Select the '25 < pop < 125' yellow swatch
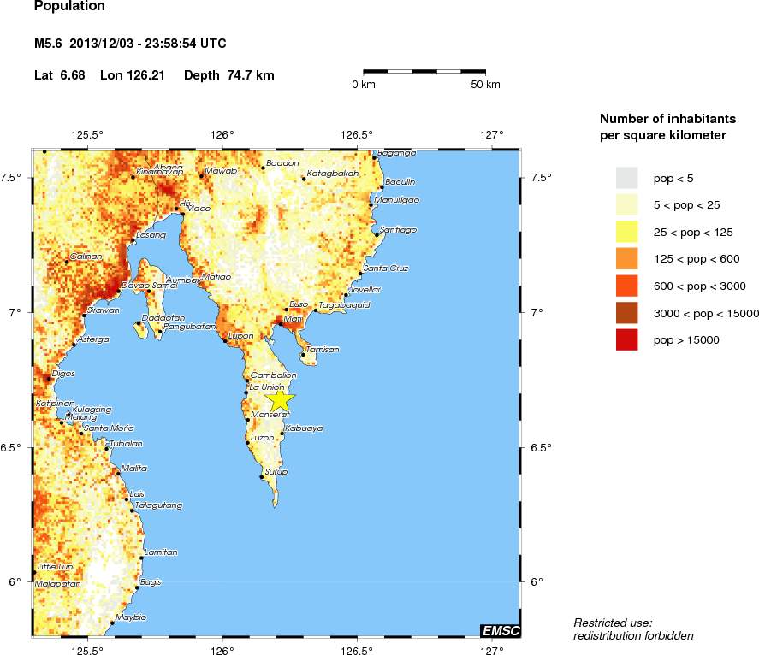 click(627, 233)
